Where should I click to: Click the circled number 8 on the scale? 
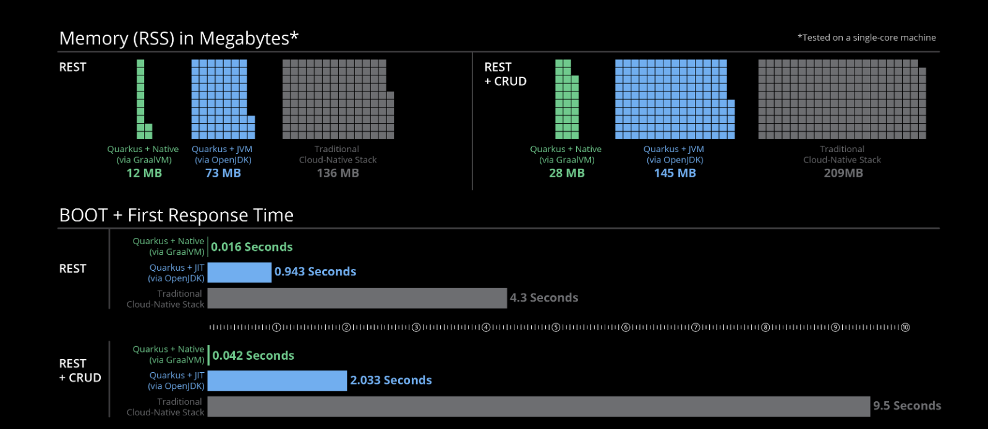(x=765, y=327)
